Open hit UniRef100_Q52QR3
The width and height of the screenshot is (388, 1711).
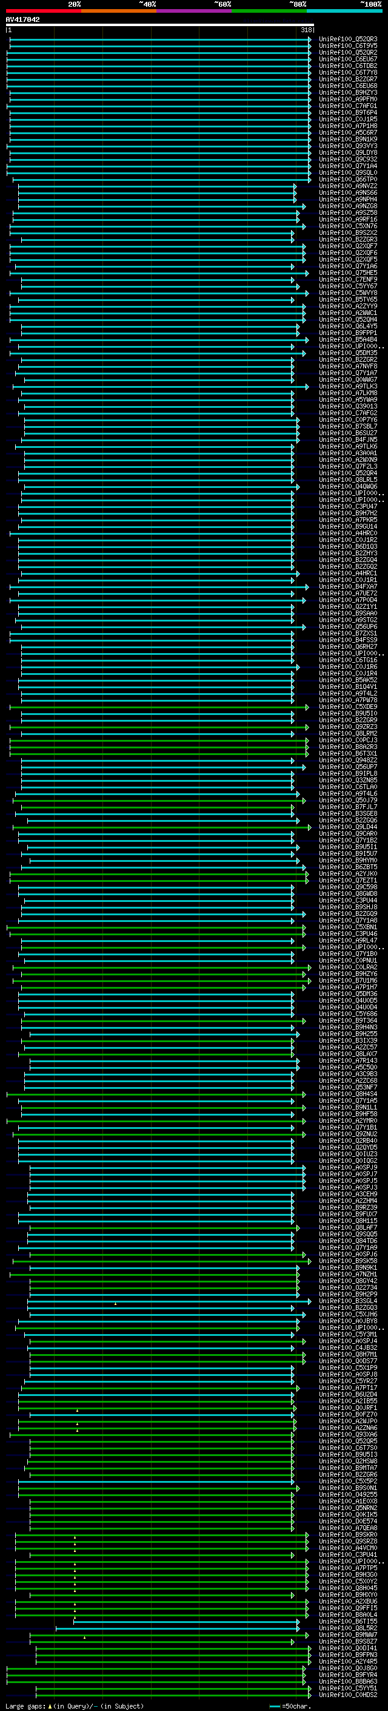tap(348, 39)
